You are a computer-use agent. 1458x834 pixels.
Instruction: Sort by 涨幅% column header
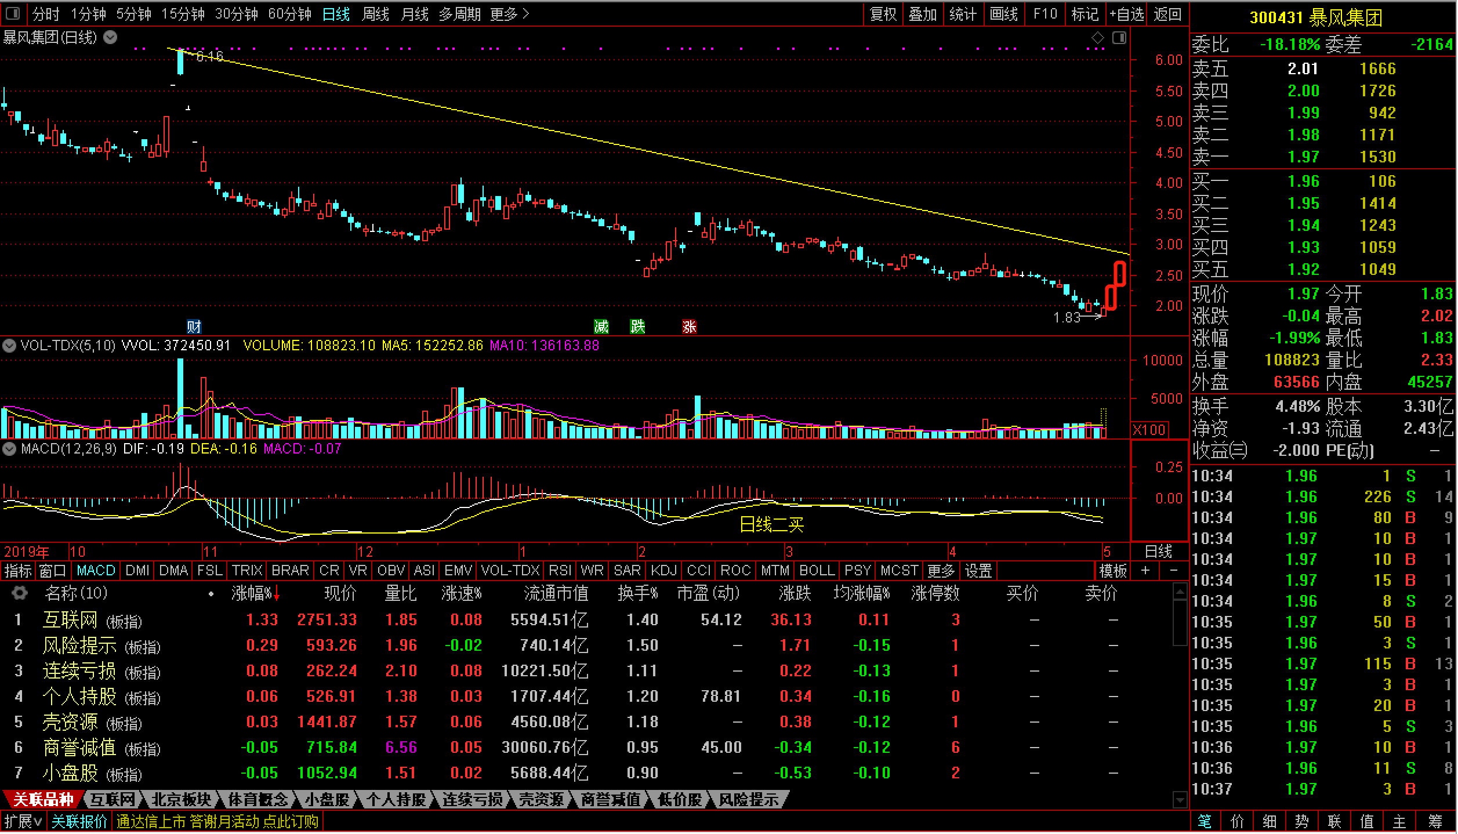(256, 593)
